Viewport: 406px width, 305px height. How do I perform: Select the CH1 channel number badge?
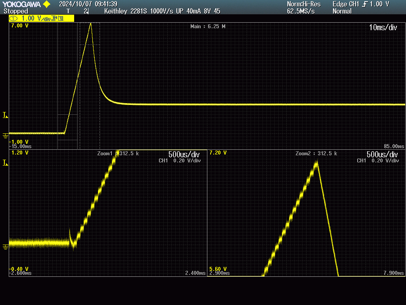pyautogui.click(x=13, y=18)
